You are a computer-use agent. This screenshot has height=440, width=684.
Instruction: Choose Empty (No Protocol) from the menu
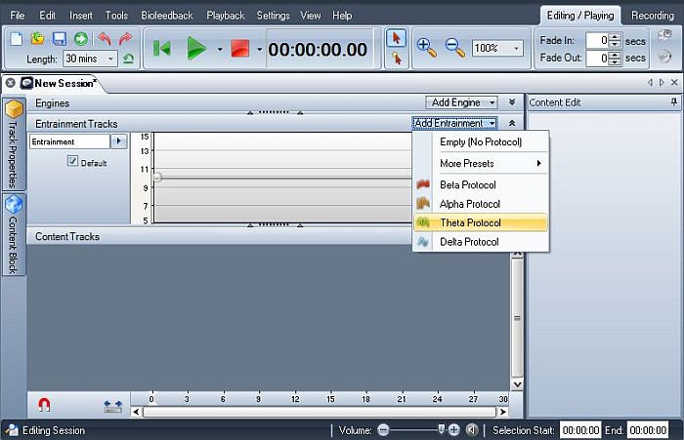[481, 141]
